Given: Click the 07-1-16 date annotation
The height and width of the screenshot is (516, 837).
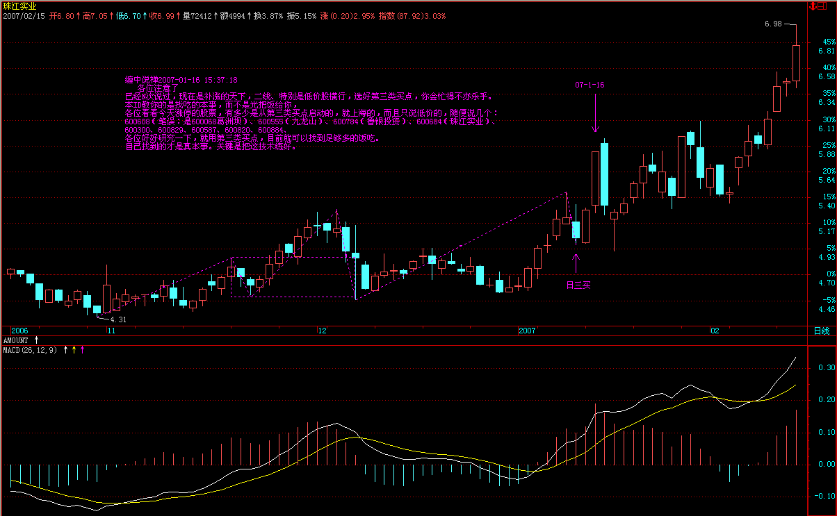Looking at the screenshot, I should [x=590, y=85].
